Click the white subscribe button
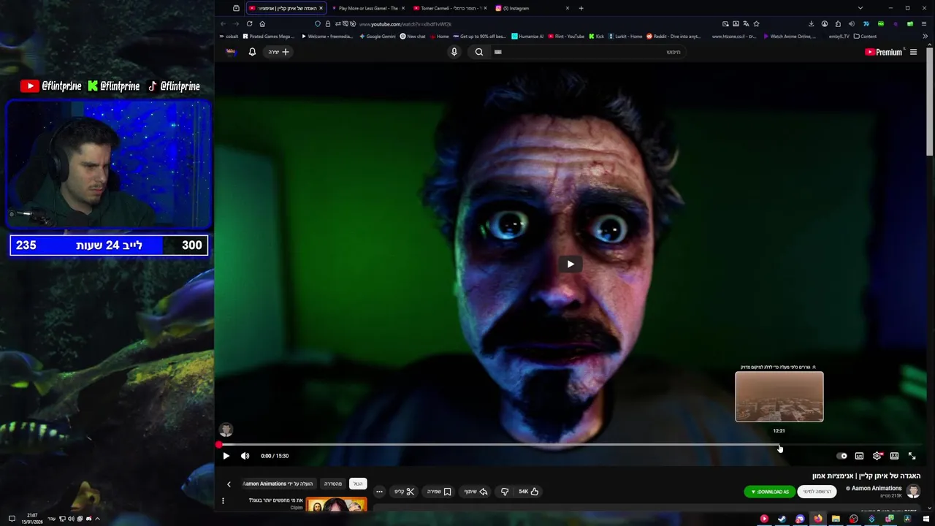This screenshot has height=526, width=935. click(817, 492)
